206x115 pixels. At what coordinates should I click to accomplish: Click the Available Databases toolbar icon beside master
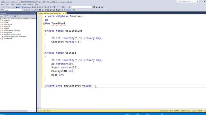click(2, 10)
